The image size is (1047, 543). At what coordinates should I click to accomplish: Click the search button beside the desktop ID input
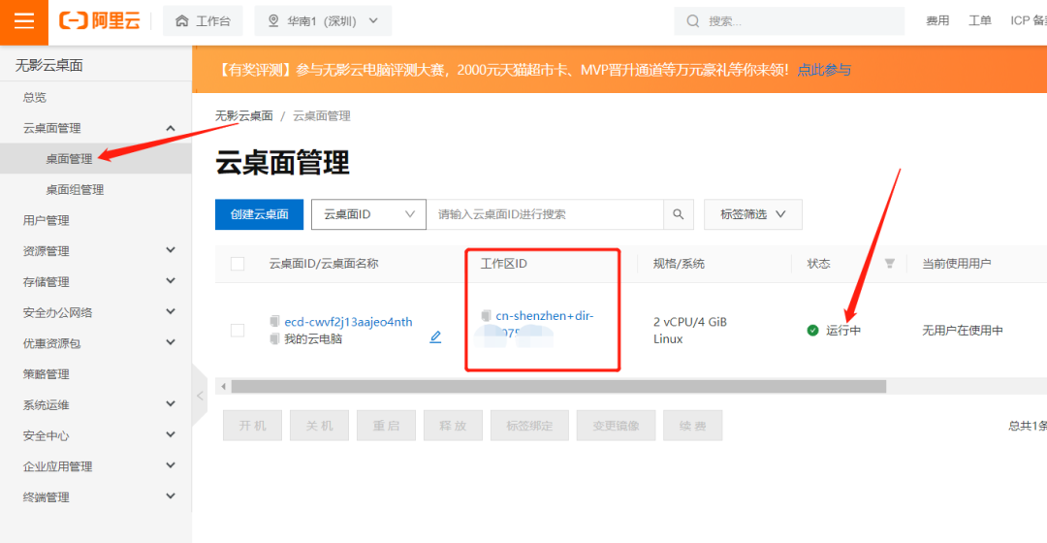click(679, 214)
